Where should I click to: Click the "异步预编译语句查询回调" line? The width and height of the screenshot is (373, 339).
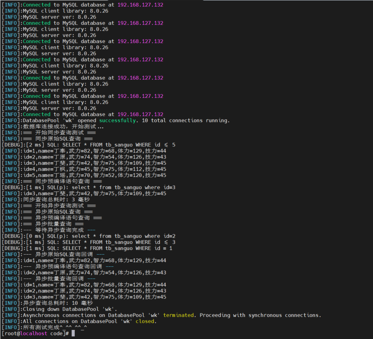58,267
